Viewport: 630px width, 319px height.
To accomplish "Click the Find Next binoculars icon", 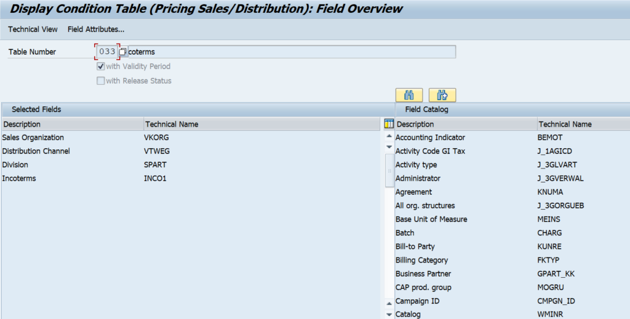I will pyautogui.click(x=442, y=95).
